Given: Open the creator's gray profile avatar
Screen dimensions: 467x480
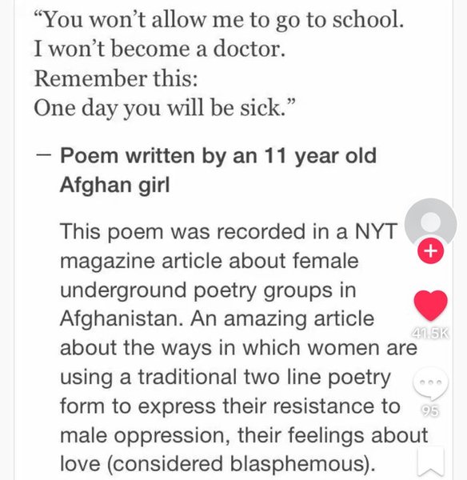Looking at the screenshot, I should click(x=430, y=223).
